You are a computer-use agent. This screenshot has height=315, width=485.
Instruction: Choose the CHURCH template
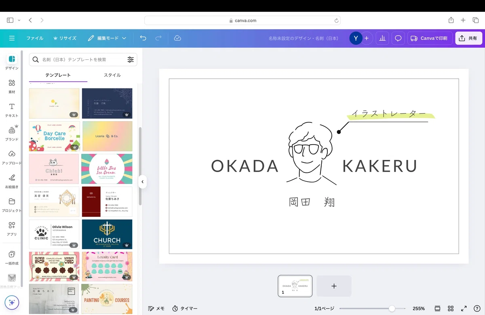(107, 234)
